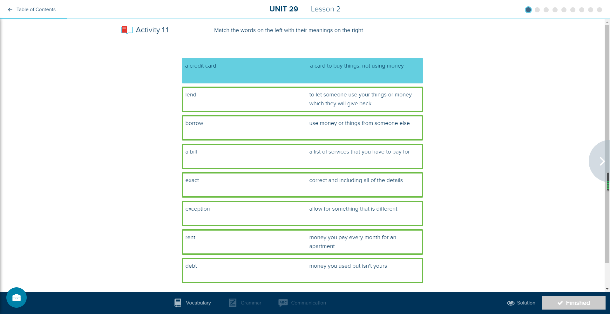Select the first filled progress dot
Image resolution: width=610 pixels, height=314 pixels.
click(x=528, y=10)
